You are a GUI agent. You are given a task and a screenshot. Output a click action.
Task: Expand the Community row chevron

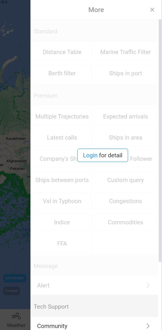pyautogui.click(x=148, y=326)
